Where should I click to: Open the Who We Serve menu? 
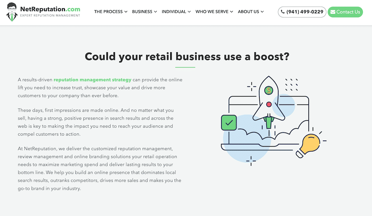[214, 11]
